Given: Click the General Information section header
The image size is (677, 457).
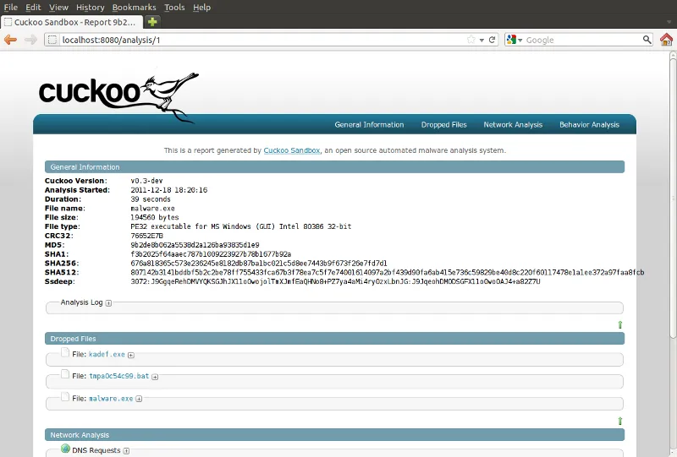Looking at the screenshot, I should click(334, 167).
